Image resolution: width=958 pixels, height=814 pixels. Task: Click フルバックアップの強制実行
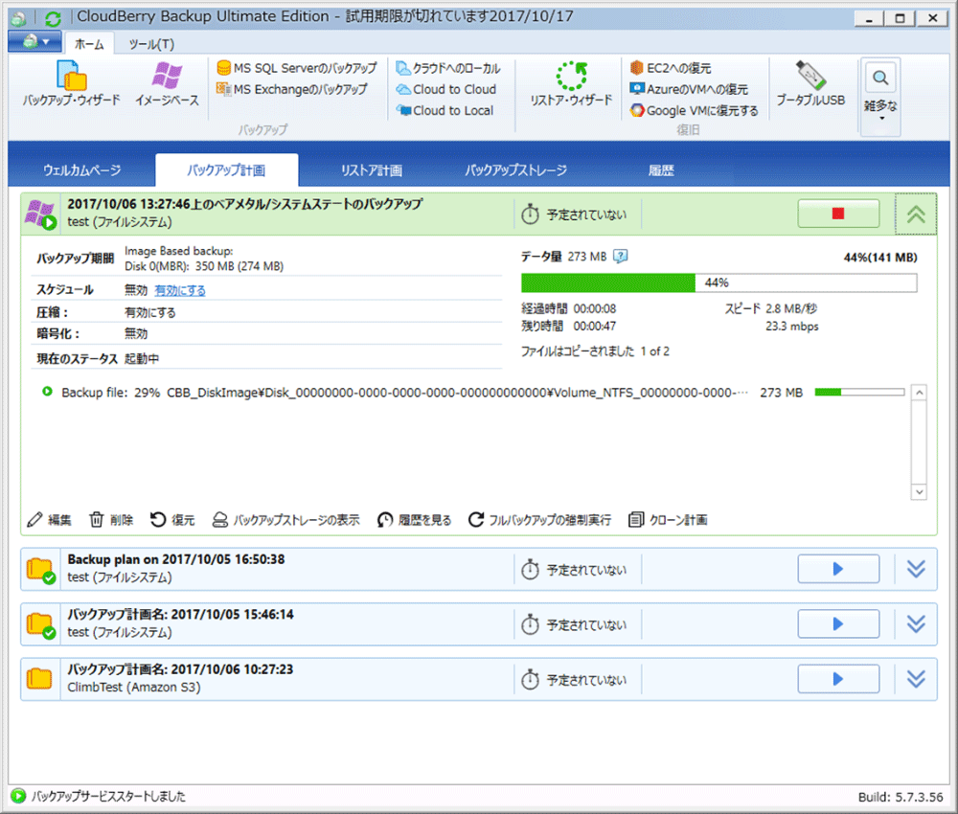(x=540, y=520)
